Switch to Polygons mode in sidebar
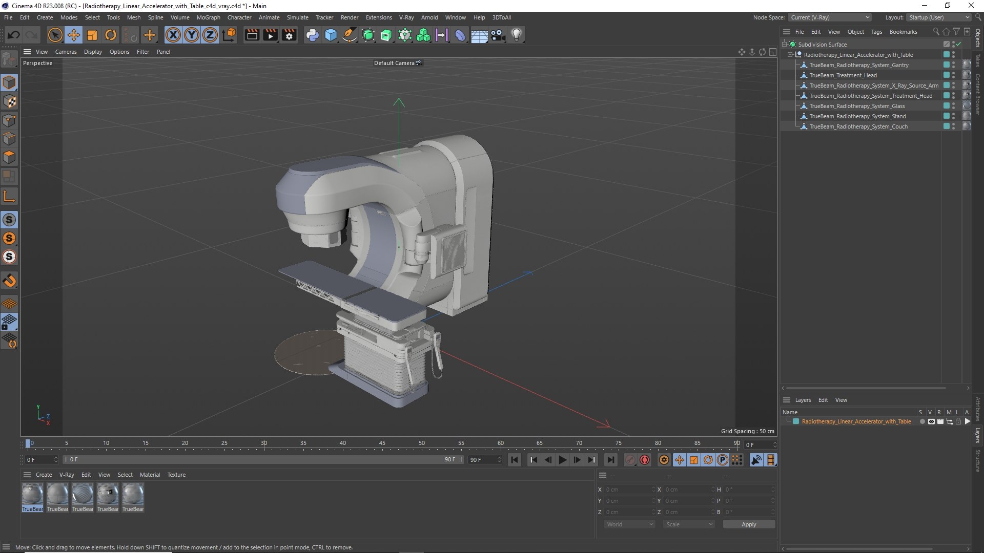This screenshot has width=984, height=553. tap(9, 157)
